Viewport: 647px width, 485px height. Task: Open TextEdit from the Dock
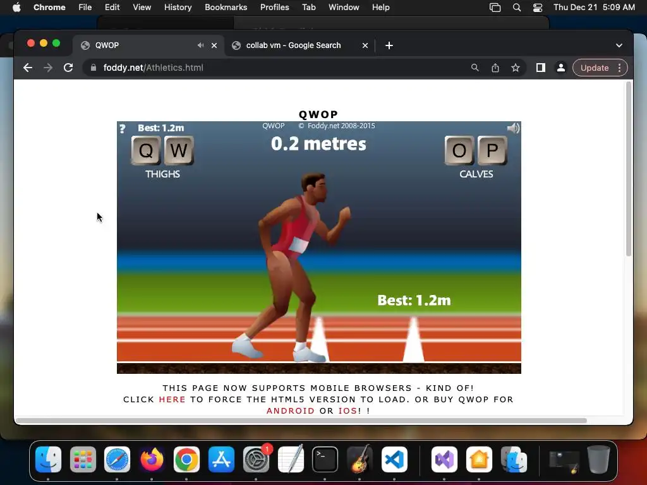[x=291, y=459]
